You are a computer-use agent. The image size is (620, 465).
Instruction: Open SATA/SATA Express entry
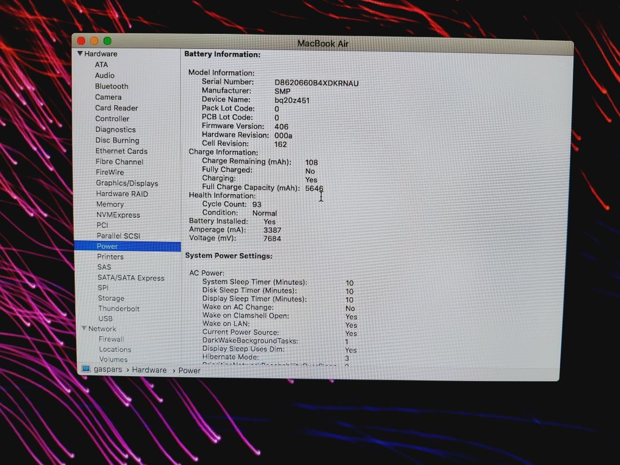(131, 278)
